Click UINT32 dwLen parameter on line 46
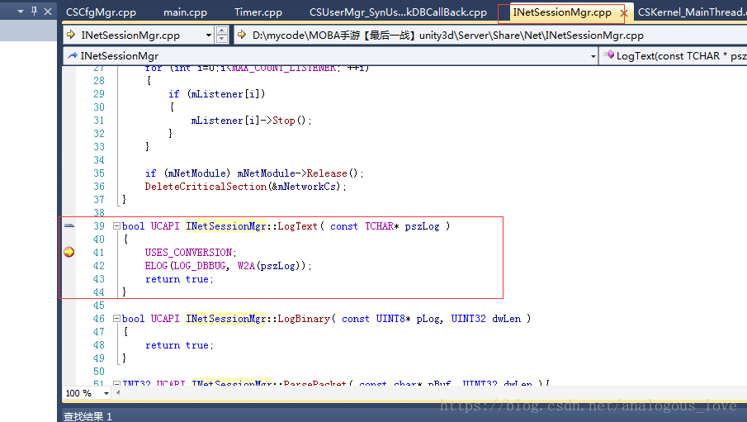 pos(486,319)
